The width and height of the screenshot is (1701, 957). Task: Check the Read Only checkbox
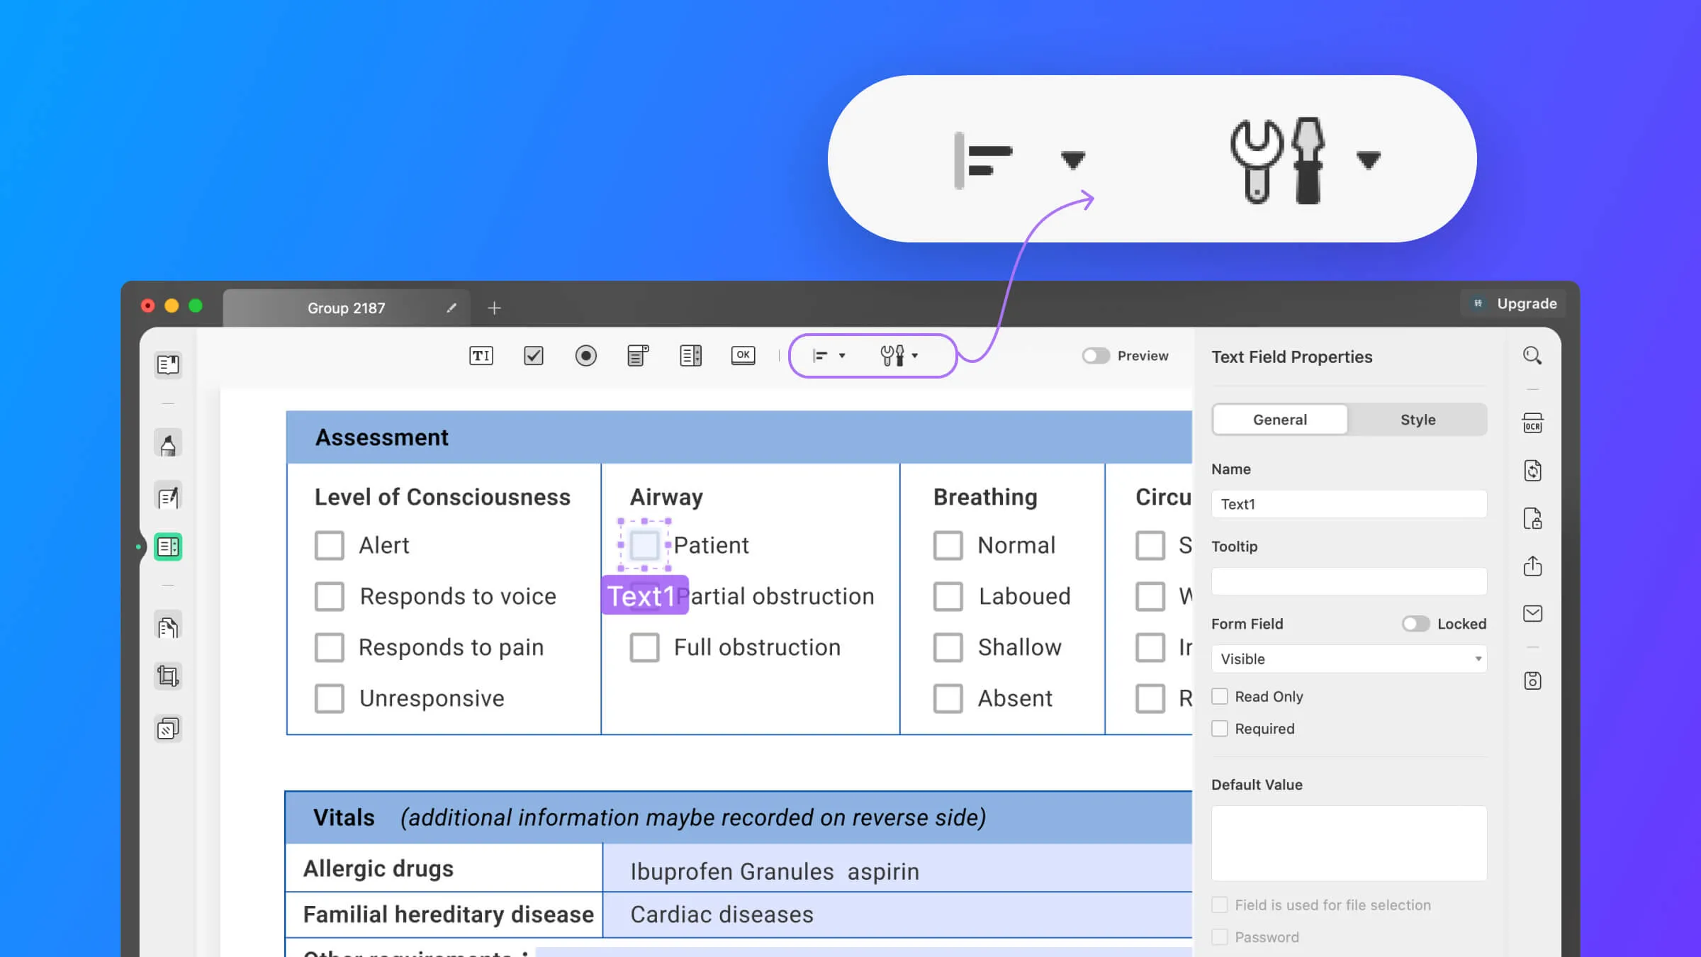1220,695
